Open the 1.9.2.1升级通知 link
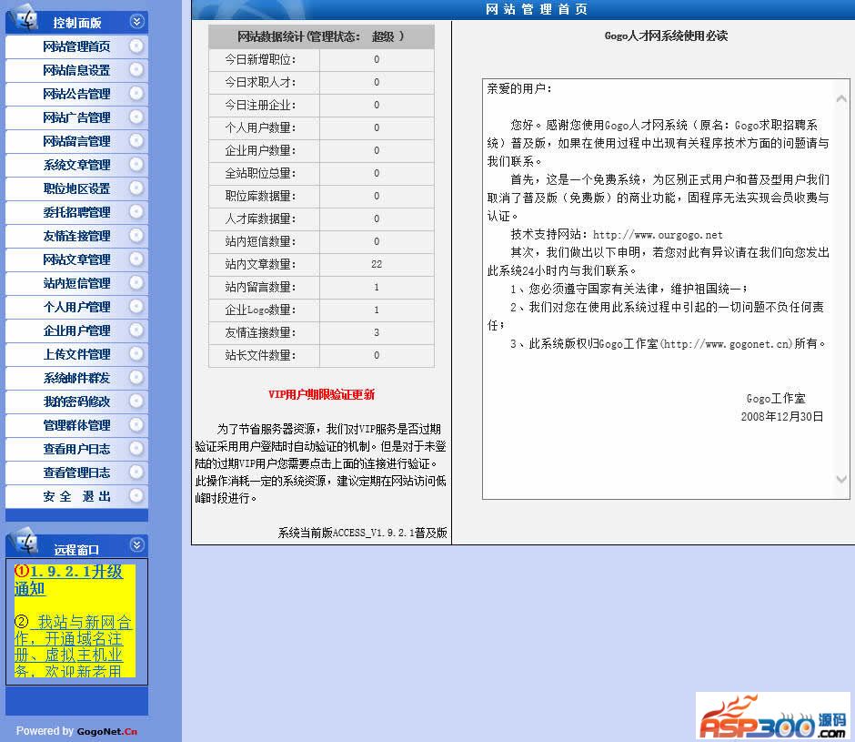 (x=68, y=580)
